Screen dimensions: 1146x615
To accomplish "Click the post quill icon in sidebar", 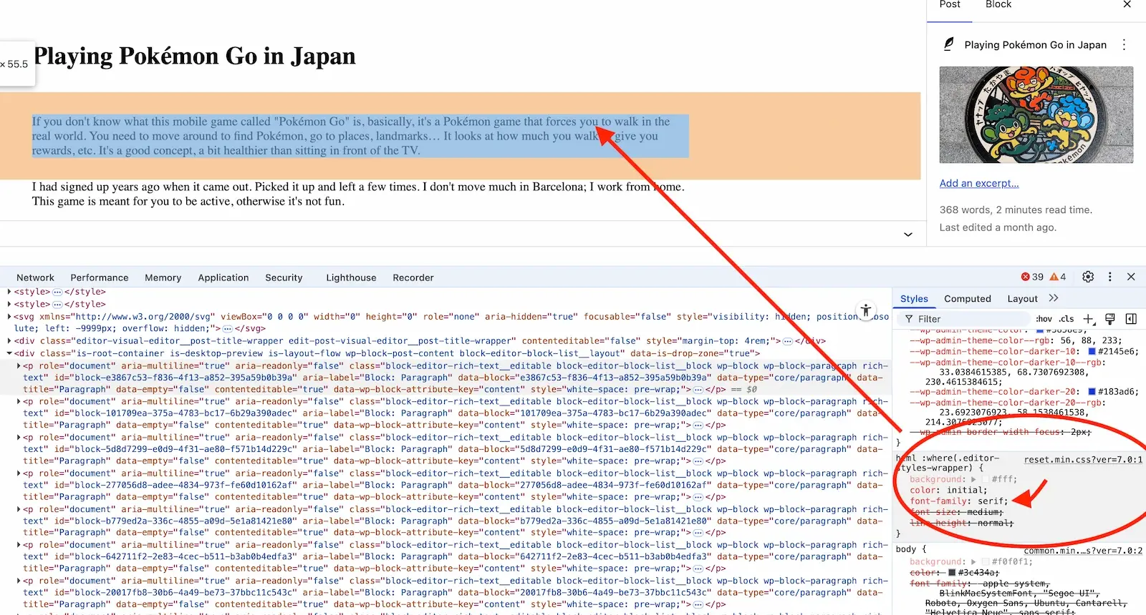I will (x=948, y=44).
